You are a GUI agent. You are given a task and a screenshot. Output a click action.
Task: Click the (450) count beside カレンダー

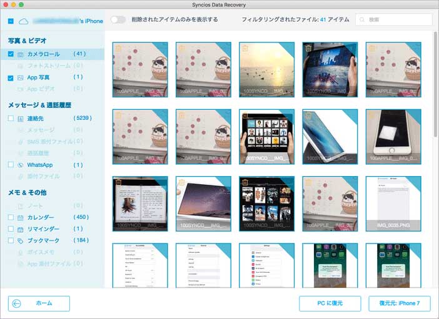81,217
